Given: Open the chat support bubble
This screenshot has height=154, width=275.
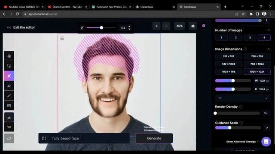Looking at the screenshot, I should point(266,142).
